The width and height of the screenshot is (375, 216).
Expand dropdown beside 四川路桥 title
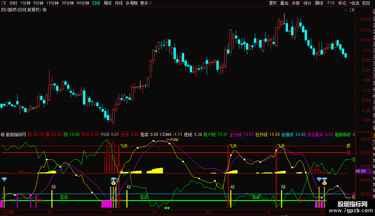tap(44, 10)
